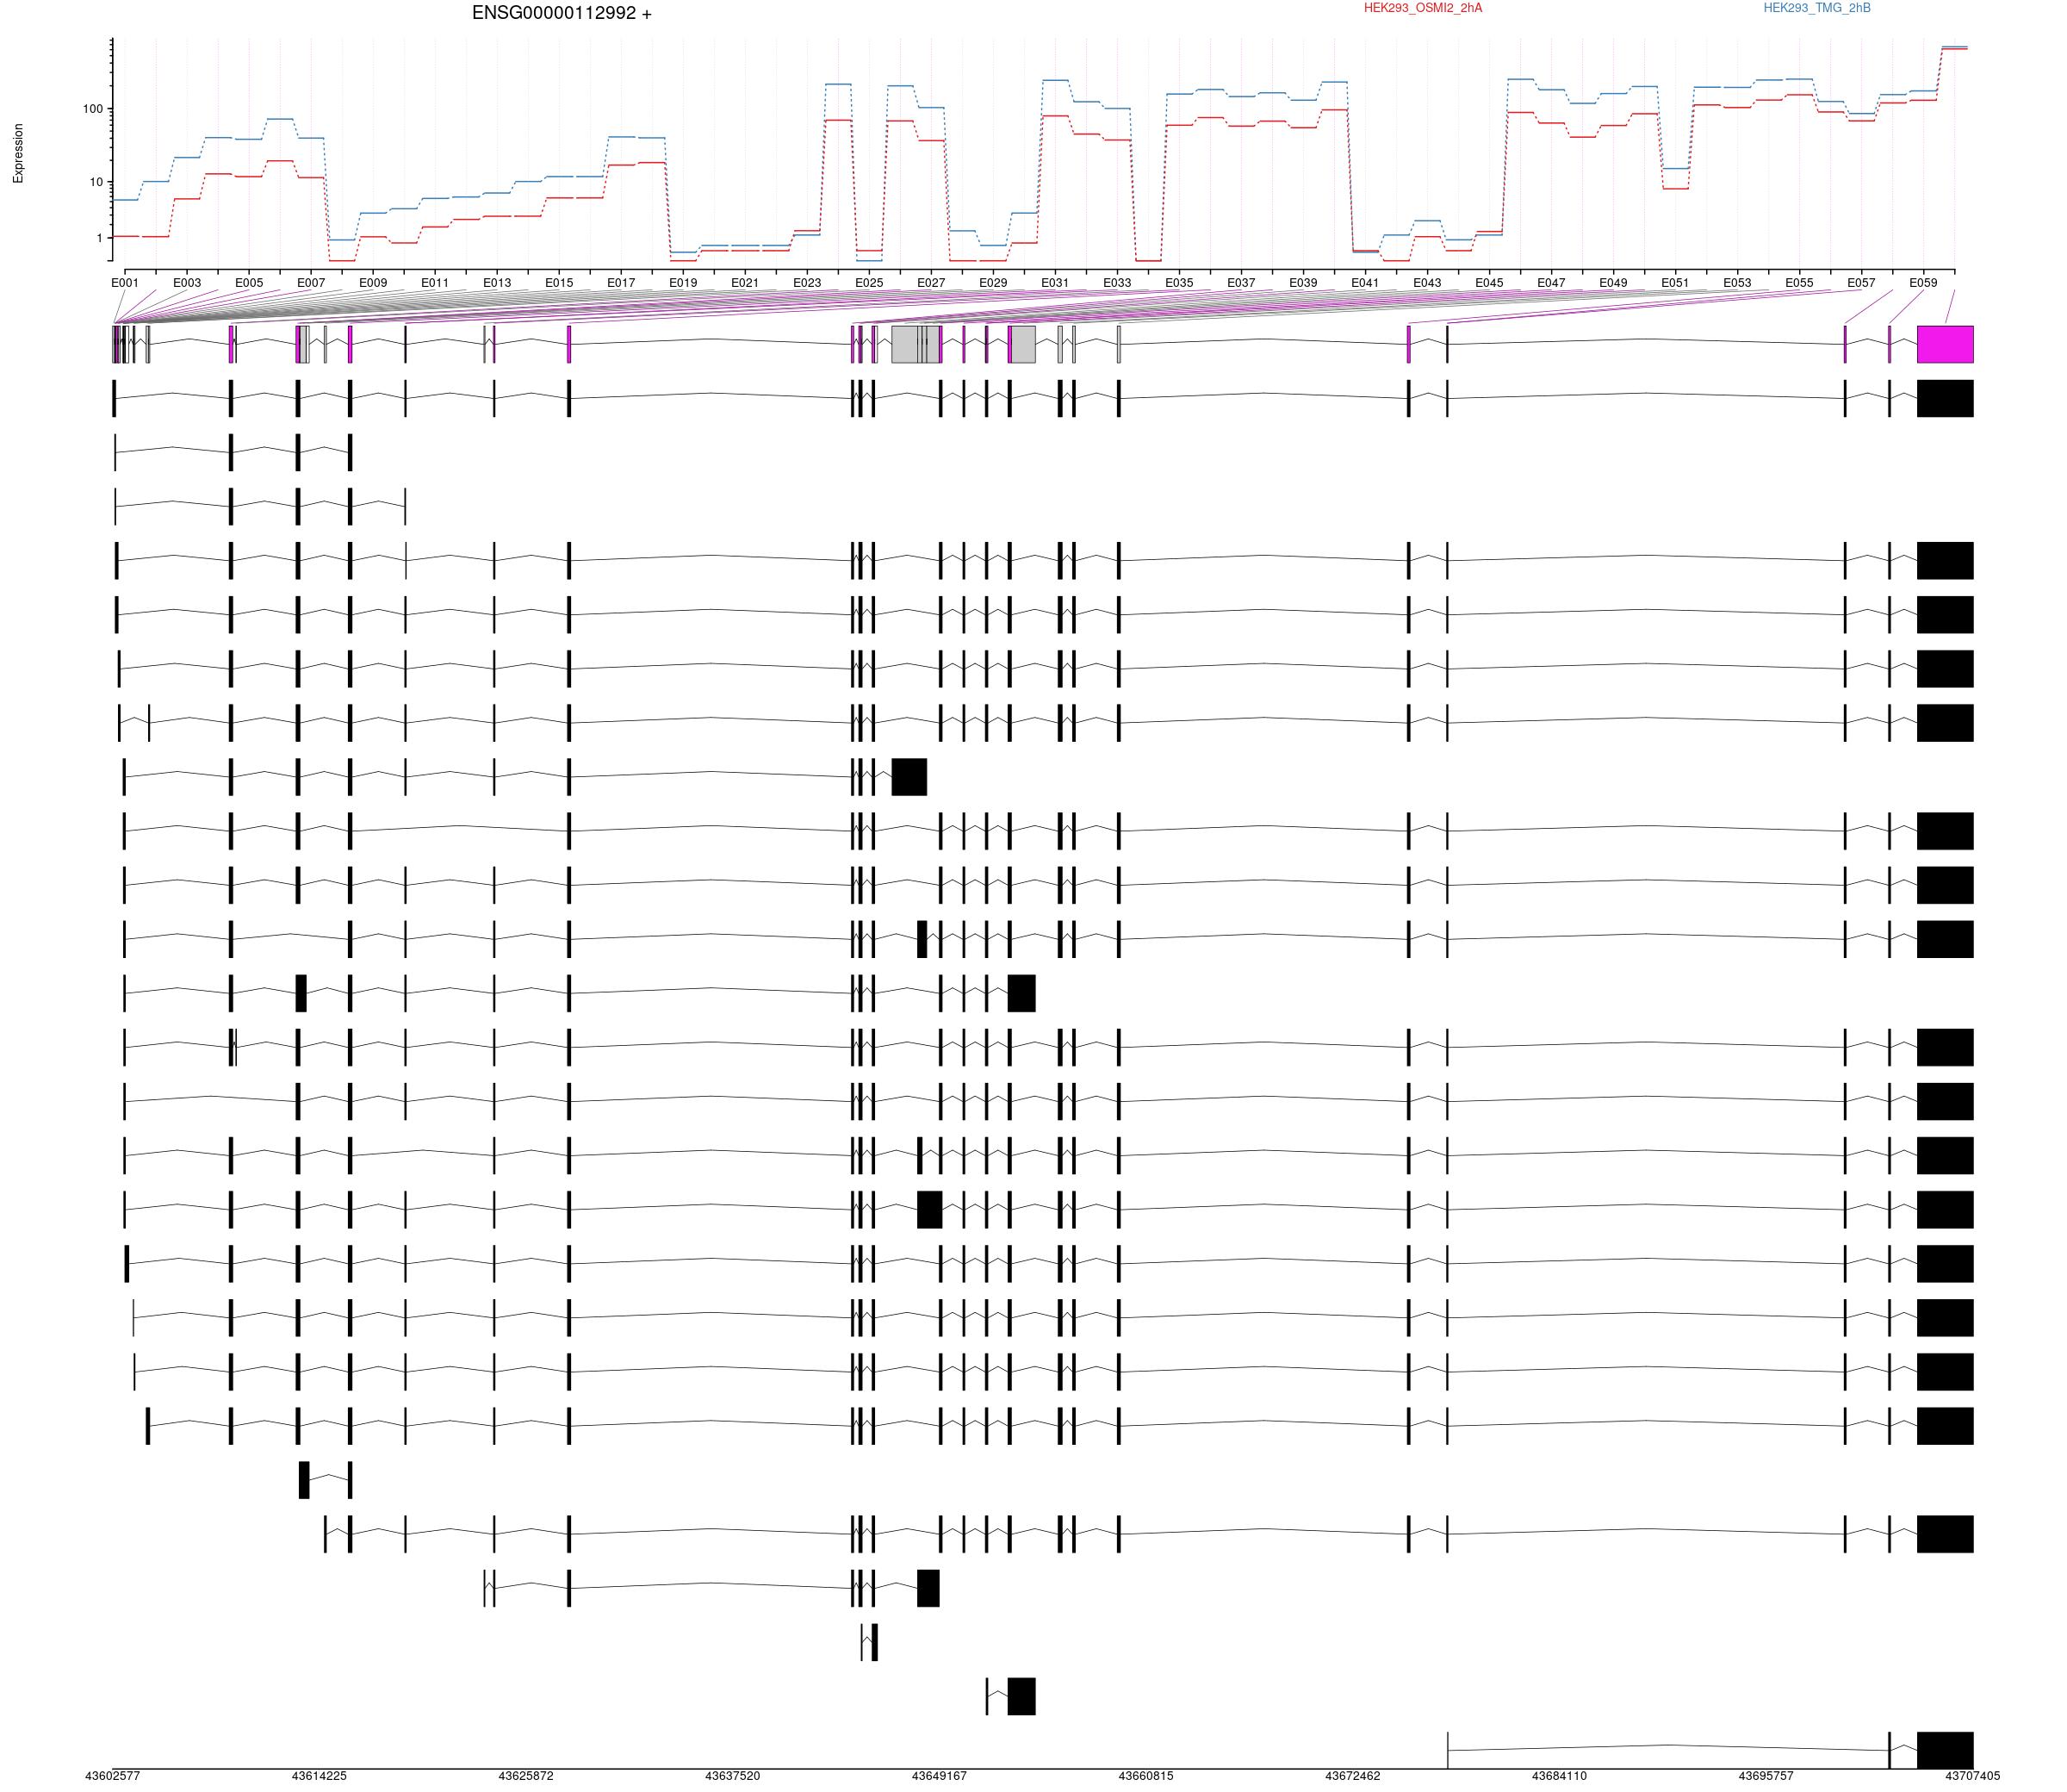
Task: Click genomic coordinate 43684110
Action: (x=1559, y=1776)
